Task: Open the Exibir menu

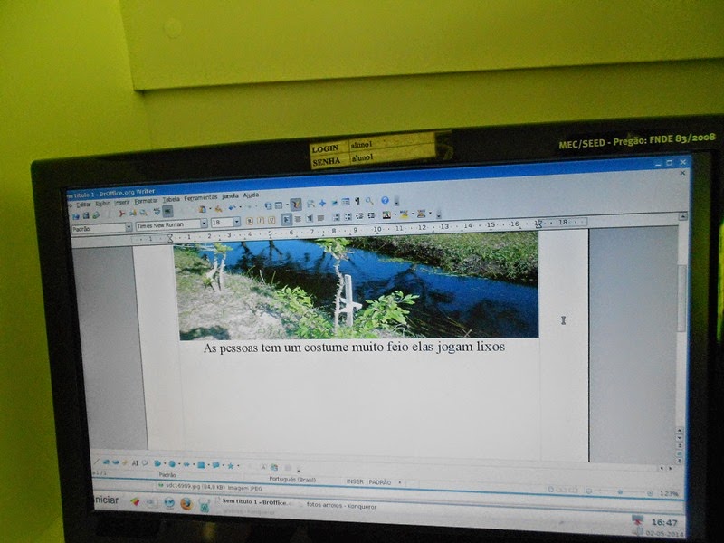Action: [102, 204]
